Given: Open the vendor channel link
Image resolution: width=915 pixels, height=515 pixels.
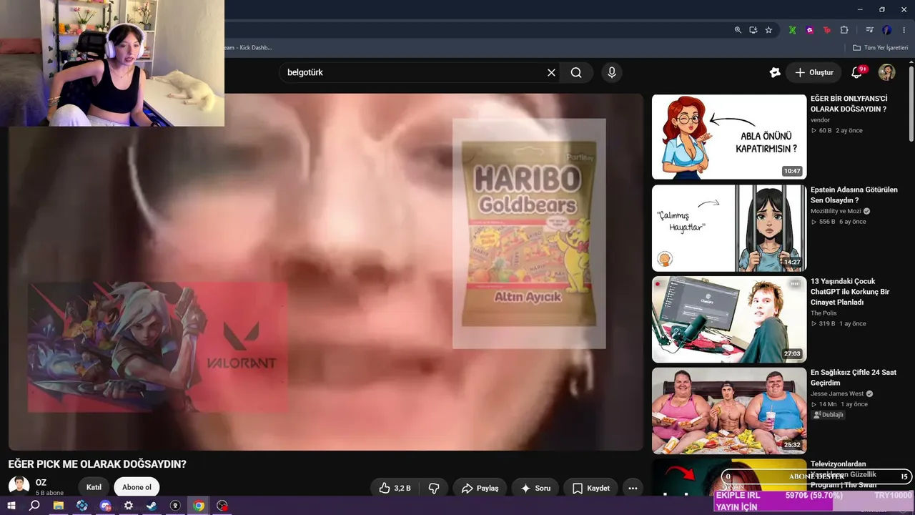Looking at the screenshot, I should click(x=820, y=120).
